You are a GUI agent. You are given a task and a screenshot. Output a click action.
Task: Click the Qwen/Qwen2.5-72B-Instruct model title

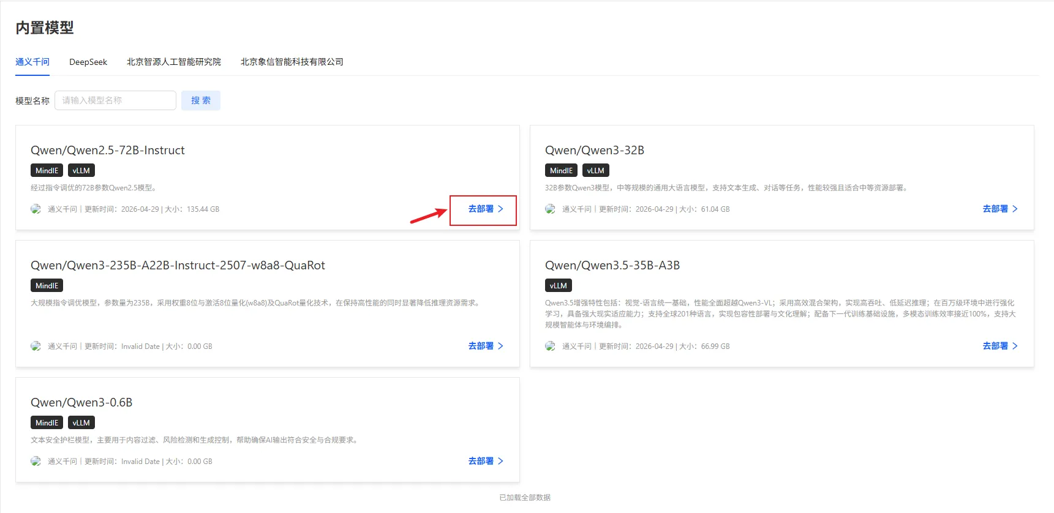pos(108,151)
